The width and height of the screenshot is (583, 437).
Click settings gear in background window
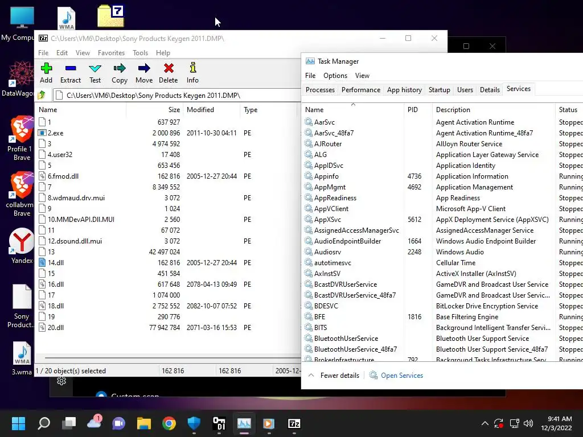[x=61, y=381]
